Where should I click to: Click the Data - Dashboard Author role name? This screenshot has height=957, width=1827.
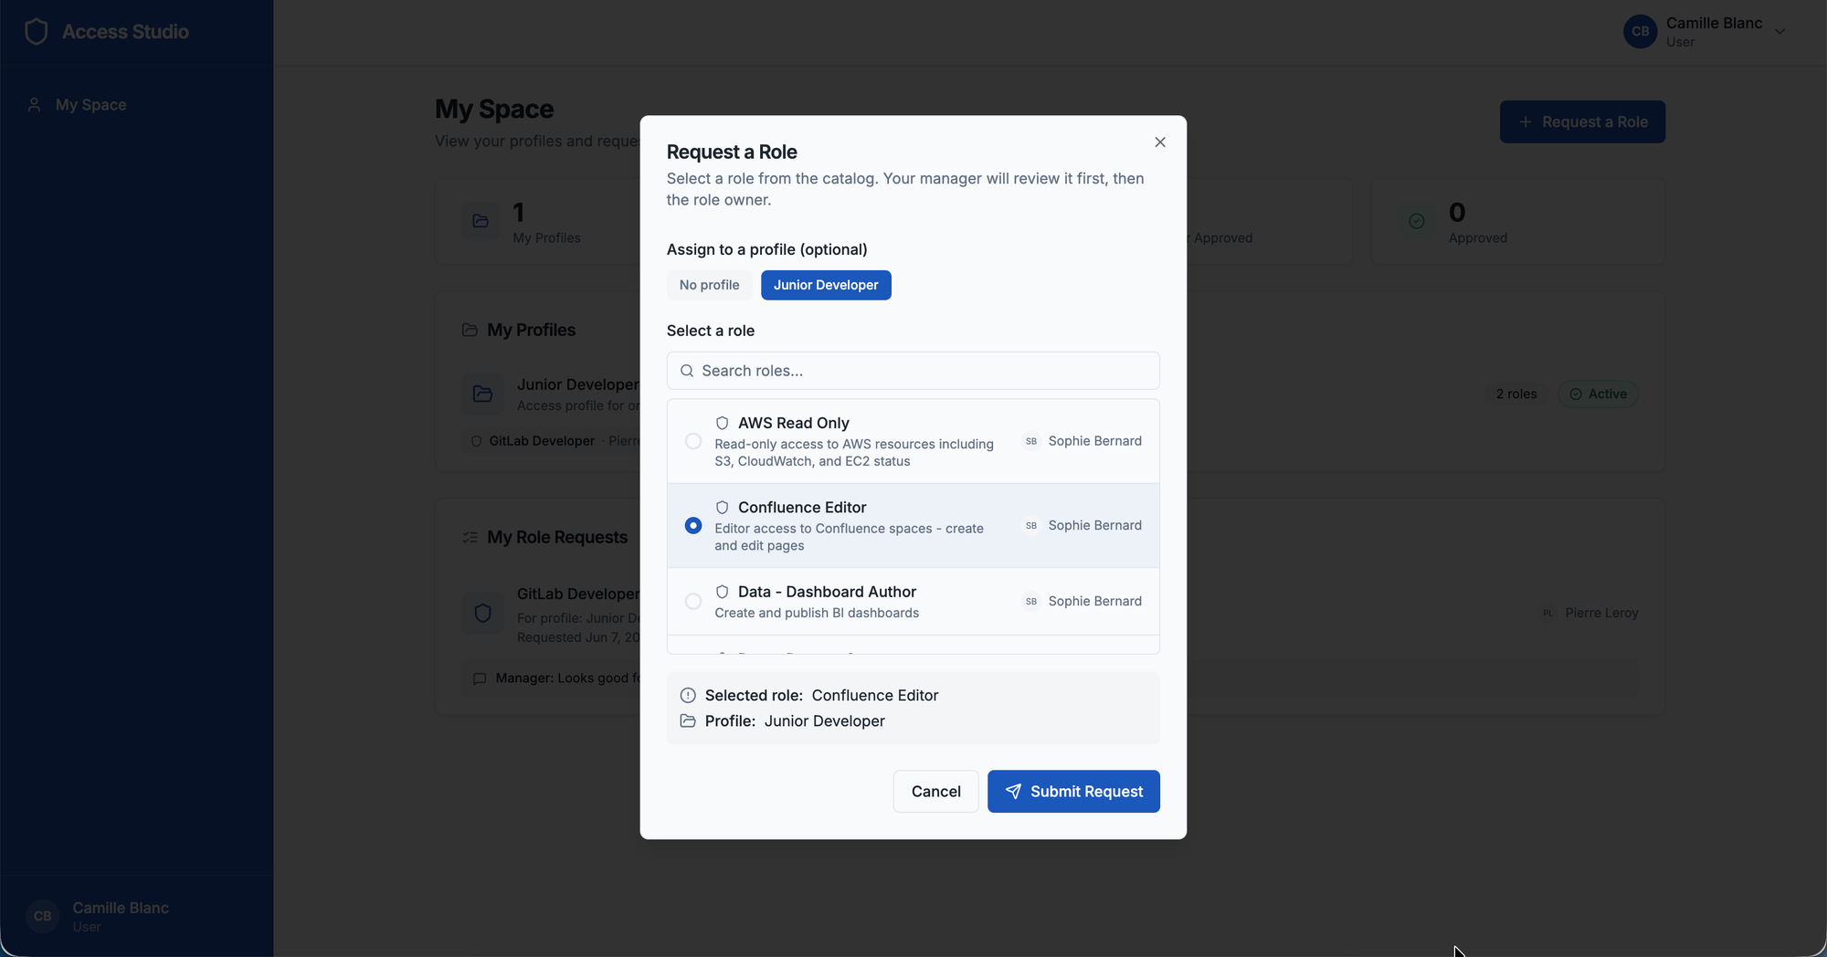[x=827, y=592]
